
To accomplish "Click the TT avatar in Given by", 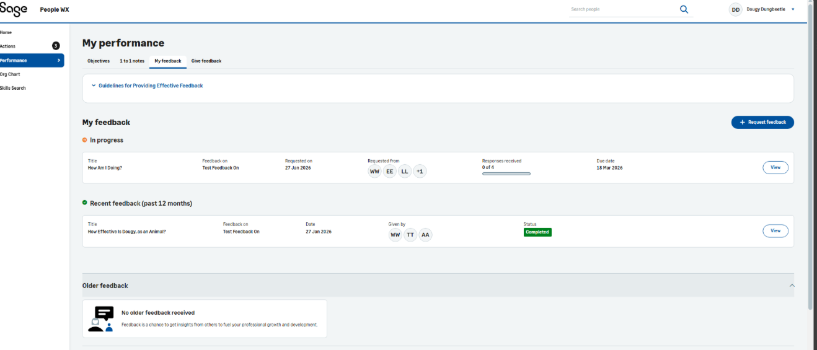I will tap(410, 235).
